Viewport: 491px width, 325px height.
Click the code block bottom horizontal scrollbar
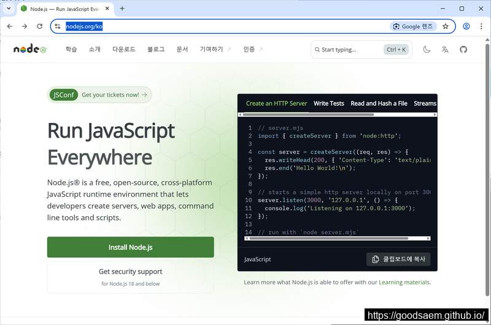(329, 238)
